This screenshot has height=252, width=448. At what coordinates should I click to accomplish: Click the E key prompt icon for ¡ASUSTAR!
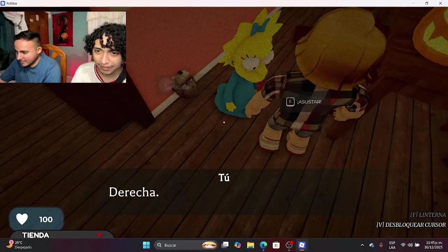click(290, 102)
